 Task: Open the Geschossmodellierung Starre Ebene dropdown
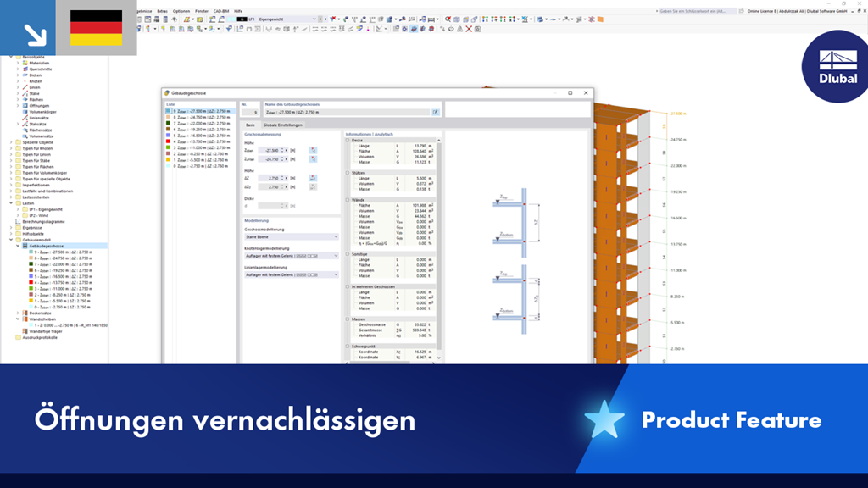coord(292,237)
